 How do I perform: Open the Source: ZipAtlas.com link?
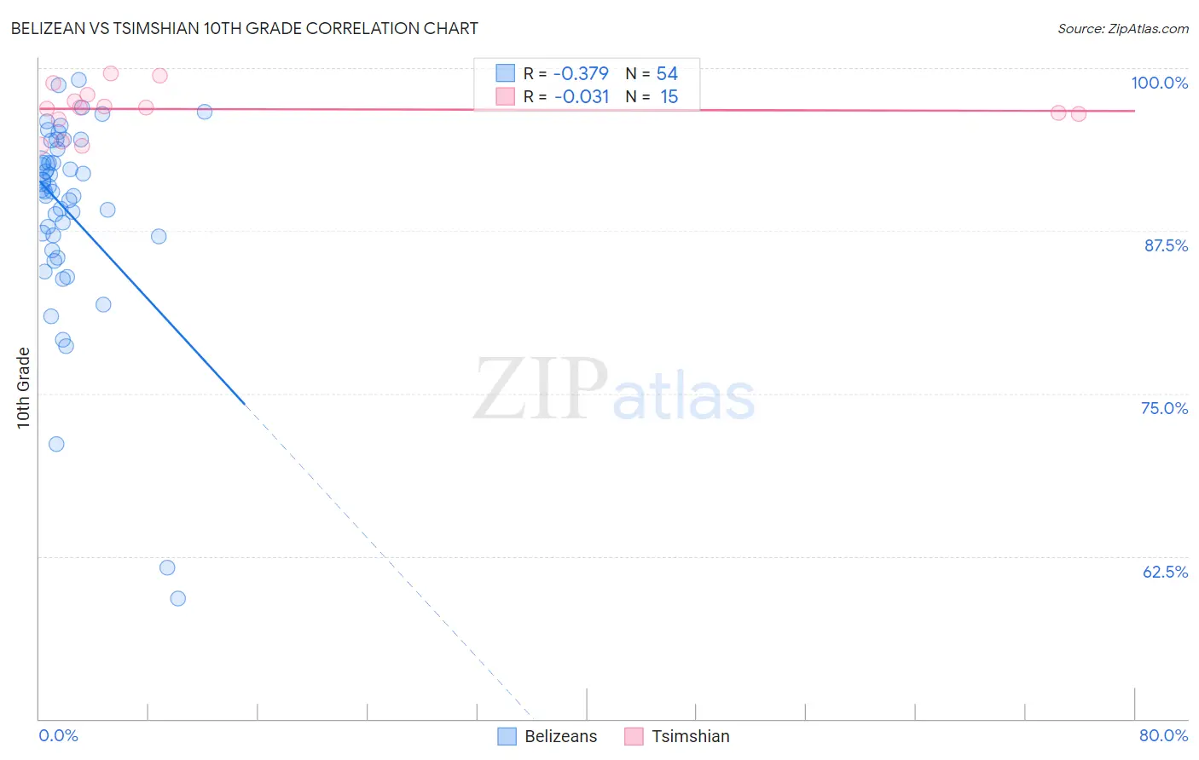click(x=1123, y=28)
